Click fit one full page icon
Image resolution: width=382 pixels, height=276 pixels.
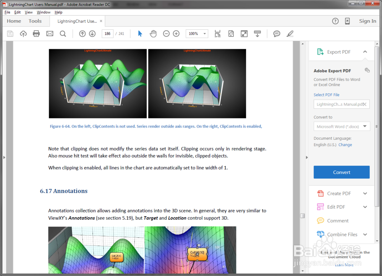click(x=231, y=34)
